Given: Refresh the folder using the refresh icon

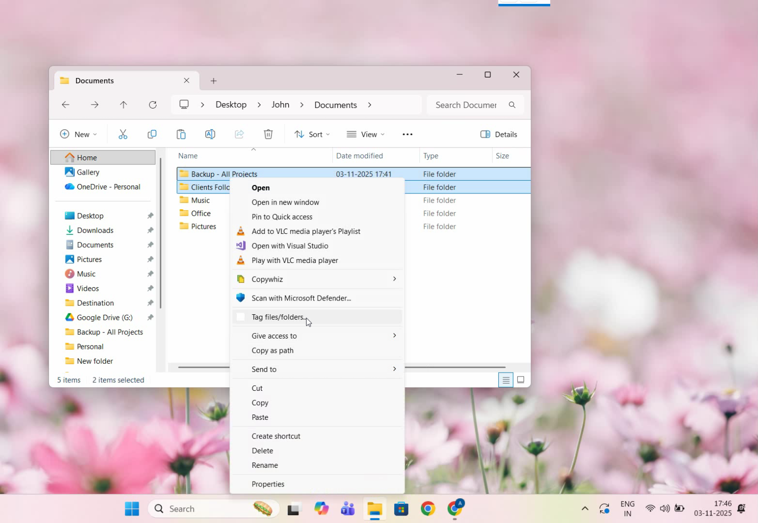Looking at the screenshot, I should coord(152,105).
